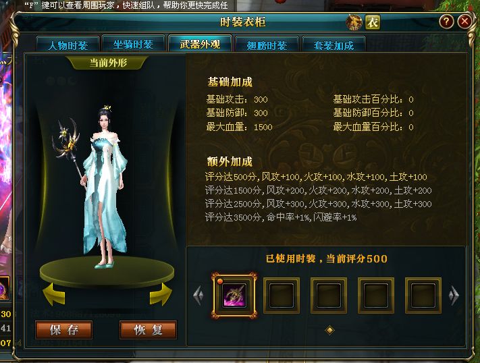
Task: Go to next fashion page arrow
Action: point(454,296)
